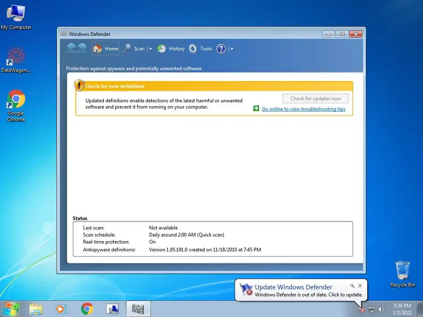Viewport: 423px width, 317px height.
Task: Click the yellow warning shield icon
Action: tap(79, 85)
